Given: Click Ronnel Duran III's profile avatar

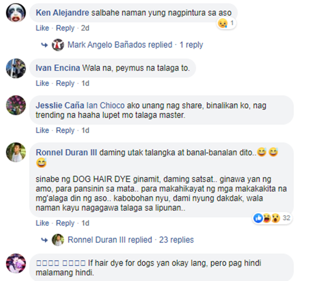Looking at the screenshot, I should pos(16,152).
